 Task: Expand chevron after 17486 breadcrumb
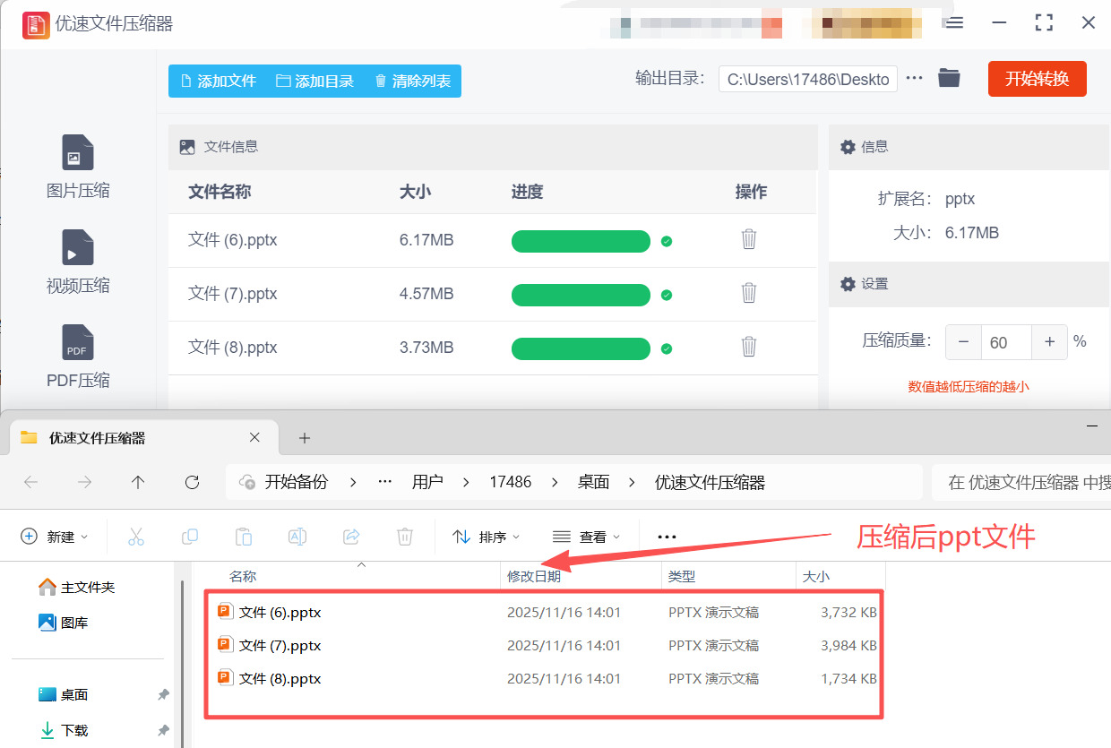[x=555, y=482]
